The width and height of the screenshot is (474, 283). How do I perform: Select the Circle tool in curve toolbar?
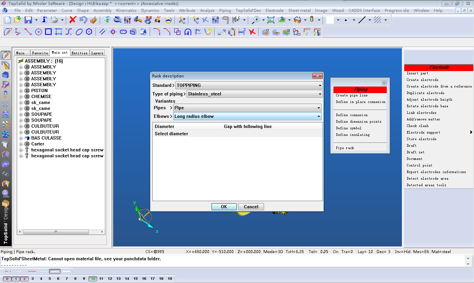tap(39, 32)
